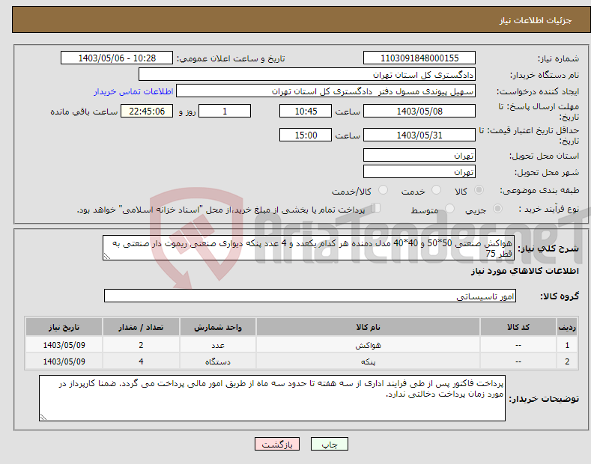Click the هواکش item name cell
Viewport: 591px width, 464px height.
coord(368,345)
